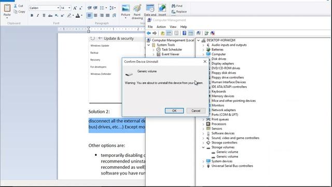The image size is (332, 187).
Task: Select Network adapters in device list
Action: click(224, 110)
